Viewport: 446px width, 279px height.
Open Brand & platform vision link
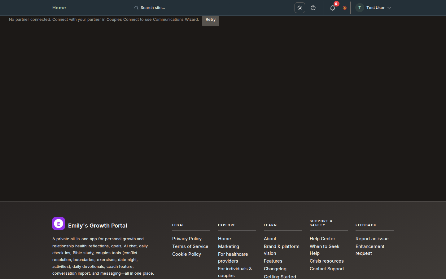pos(282,250)
